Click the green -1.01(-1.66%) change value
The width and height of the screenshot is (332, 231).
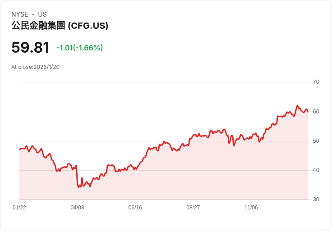click(x=80, y=48)
